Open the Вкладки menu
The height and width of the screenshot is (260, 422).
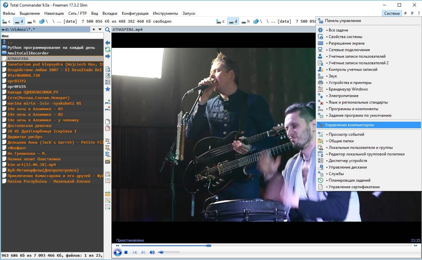point(110,13)
